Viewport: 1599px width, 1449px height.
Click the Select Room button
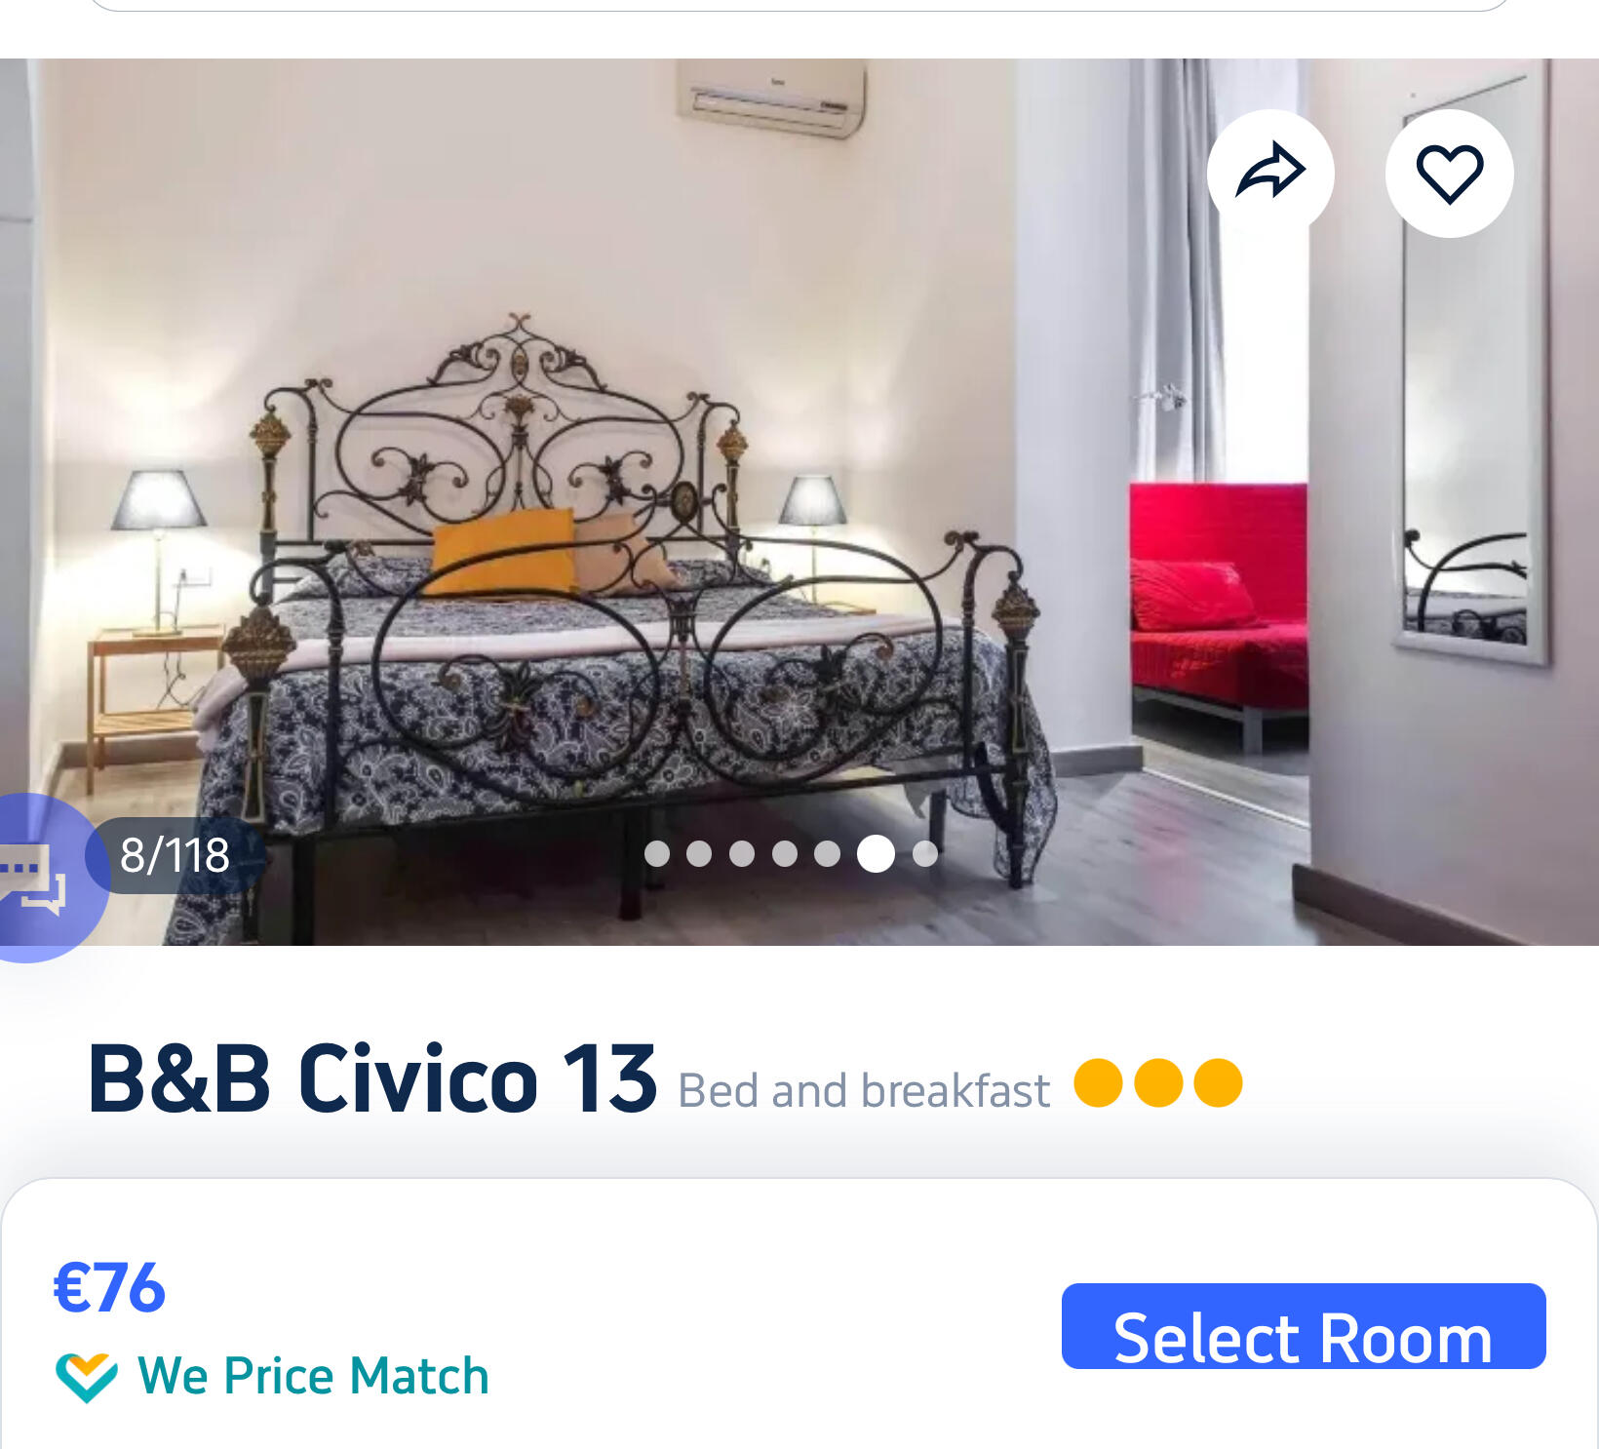tap(1304, 1326)
